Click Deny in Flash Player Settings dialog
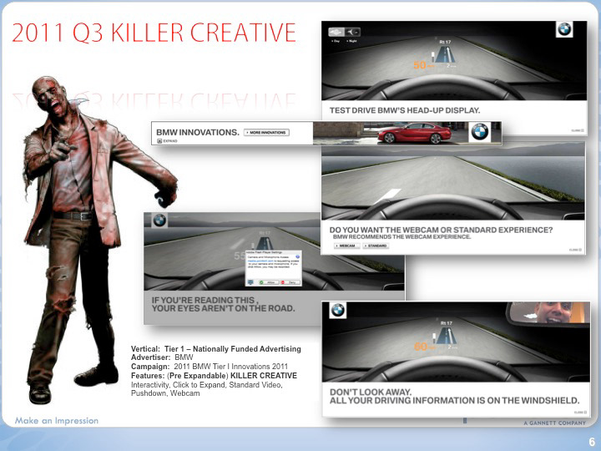Viewport: 601px width, 451px height. pos(290,282)
